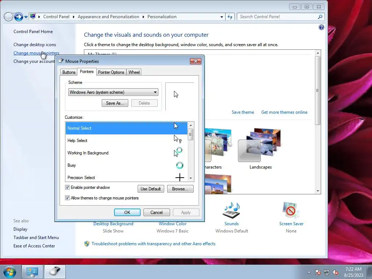
Task: Click the themes list scrollbar thumb
Action: pos(318,90)
